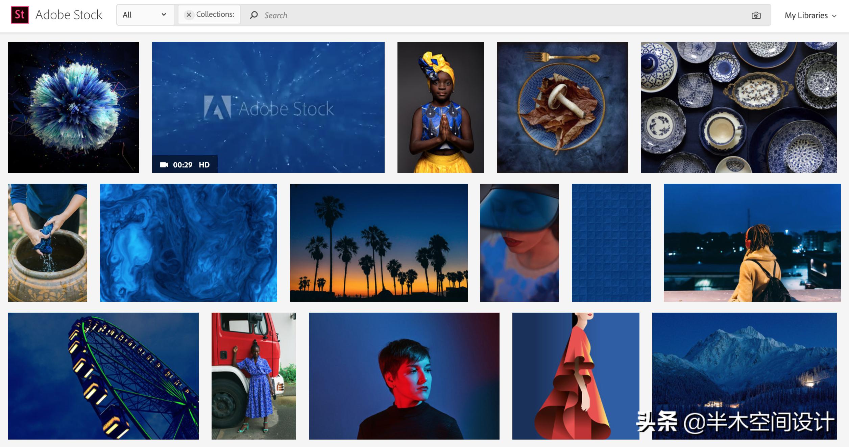
Task: Click into the Search text field
Action: click(x=473, y=15)
